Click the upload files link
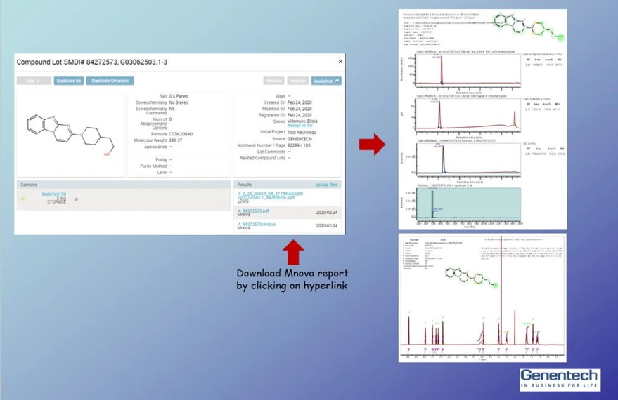The height and width of the screenshot is (400, 618). (x=326, y=185)
